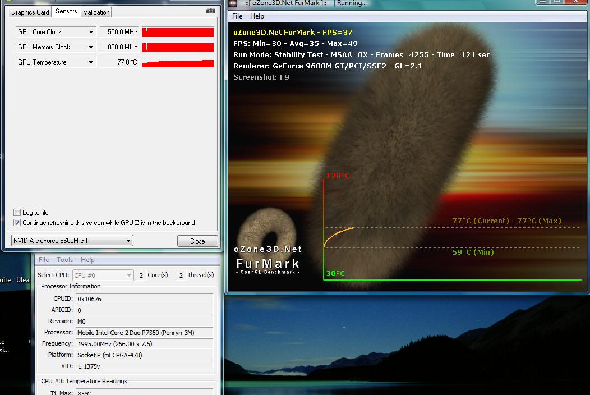The image size is (590, 395).
Task: Open the Select CPU #0 dropdown
Action: (x=103, y=275)
